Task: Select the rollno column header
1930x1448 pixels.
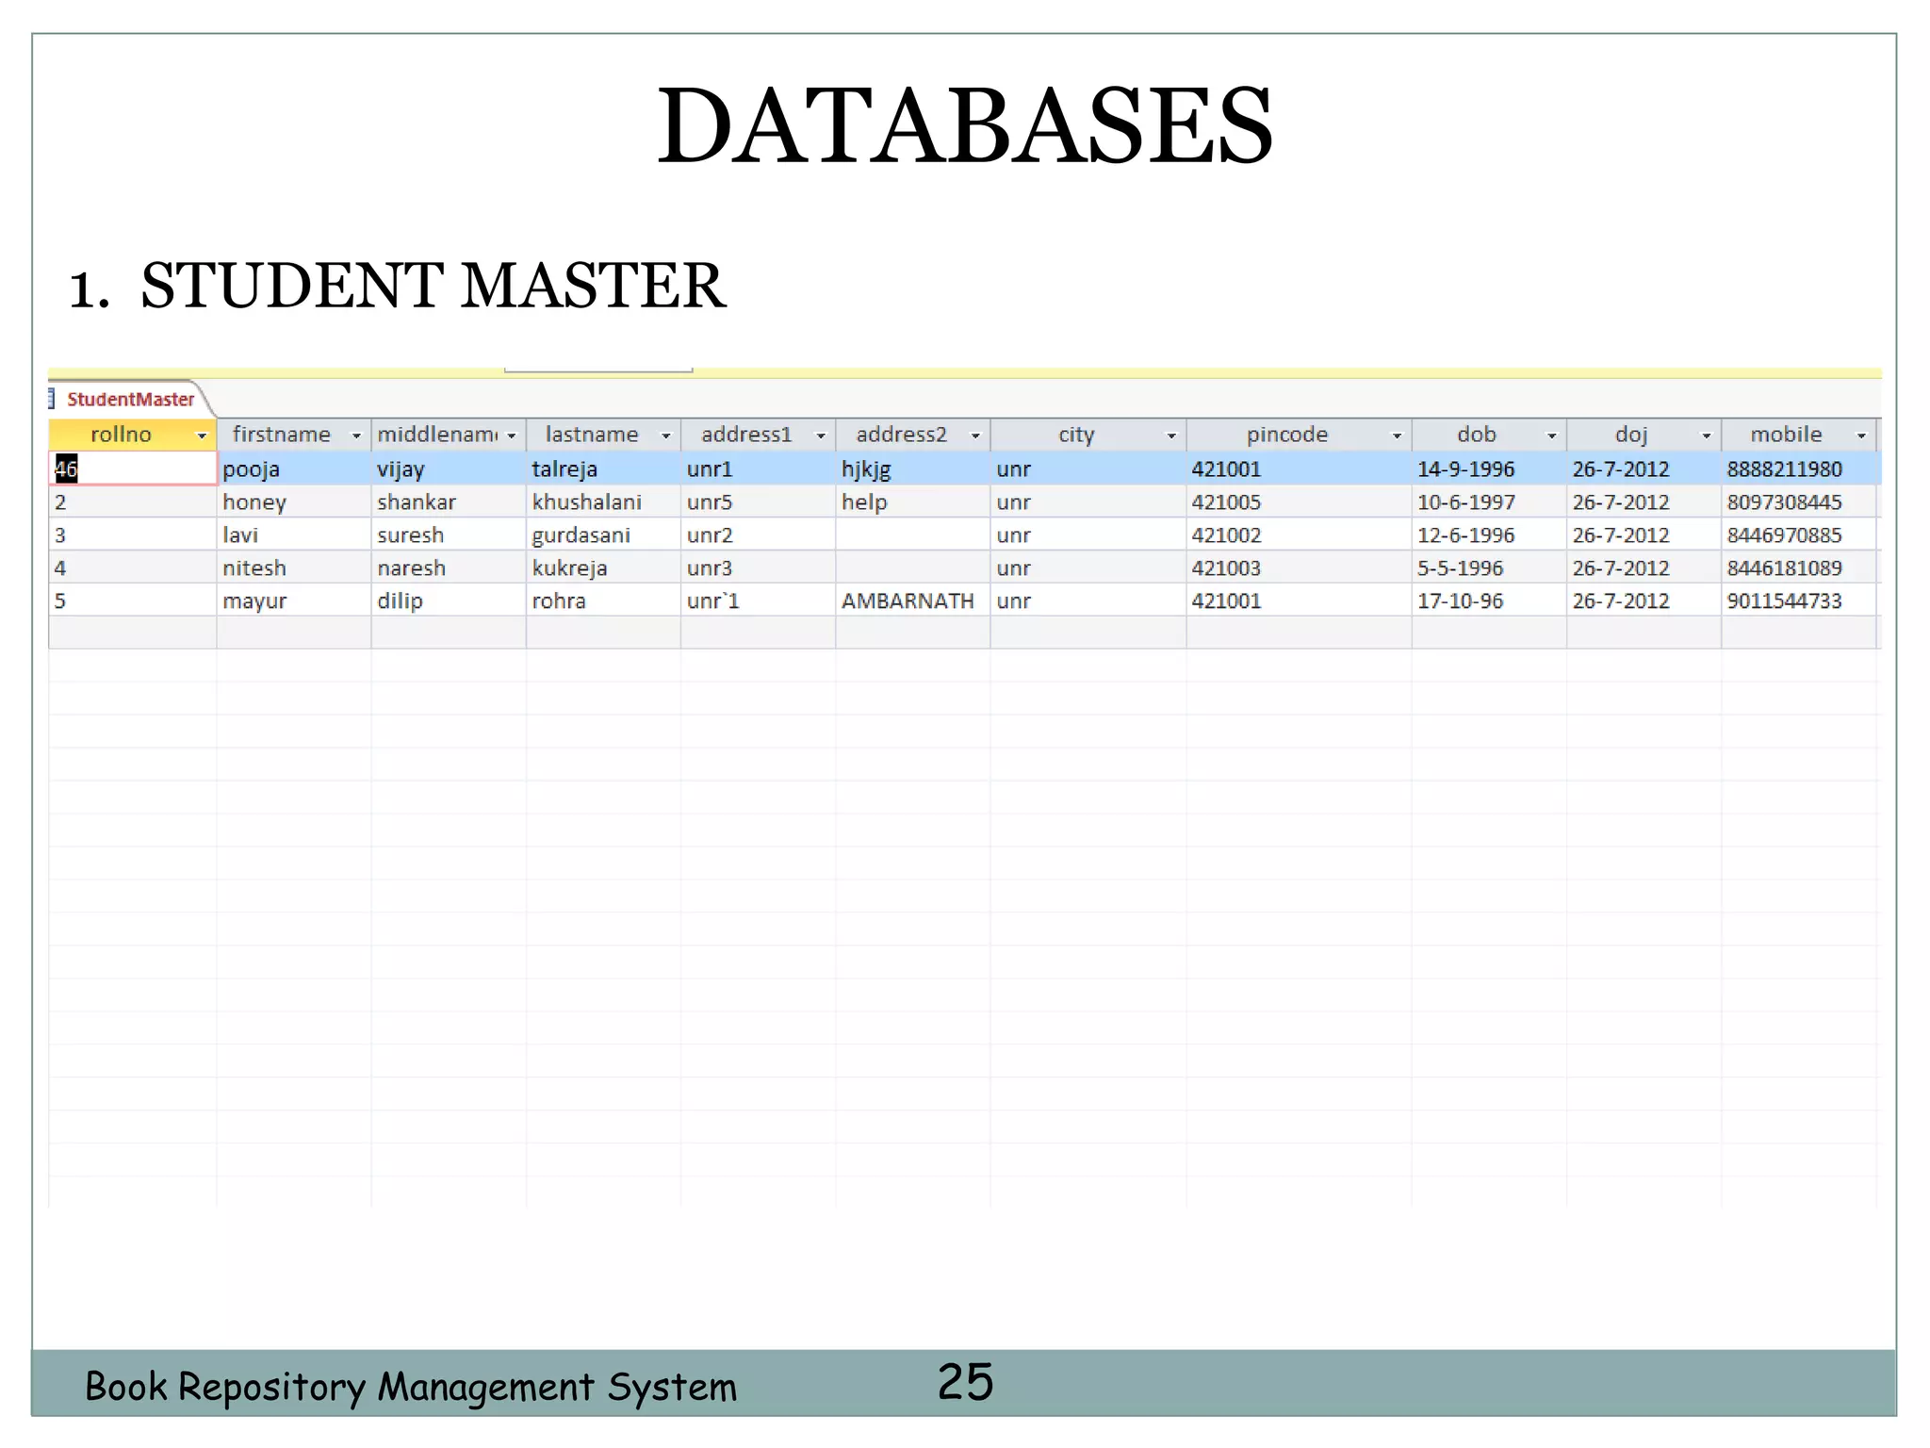Action: 133,435
